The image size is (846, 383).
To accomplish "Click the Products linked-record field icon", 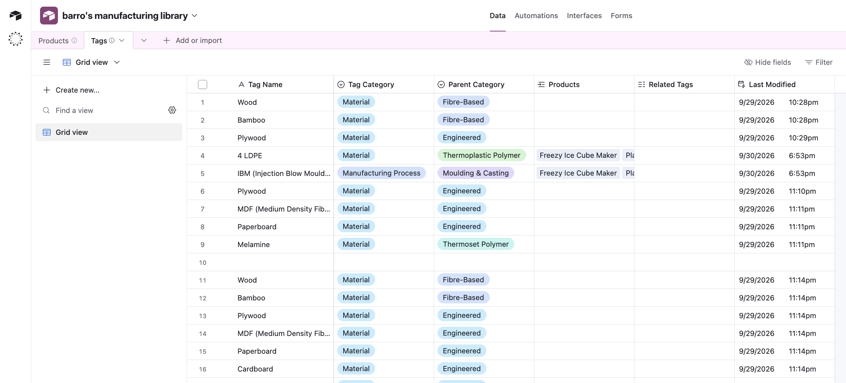I will coord(541,84).
